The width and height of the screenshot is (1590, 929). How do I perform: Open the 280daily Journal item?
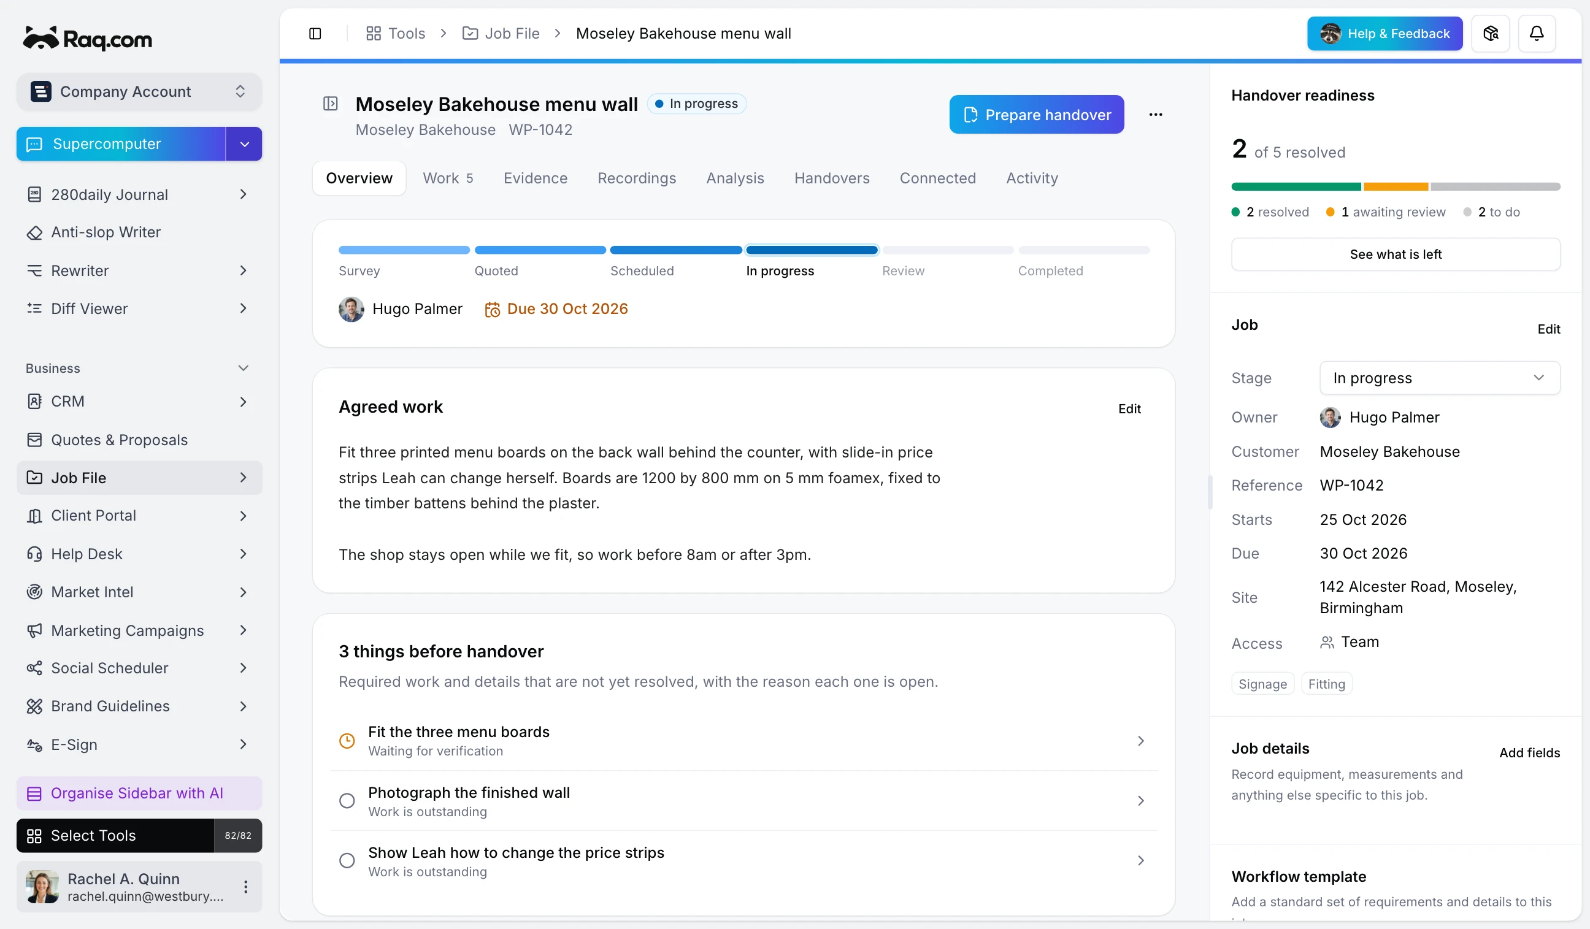point(139,194)
